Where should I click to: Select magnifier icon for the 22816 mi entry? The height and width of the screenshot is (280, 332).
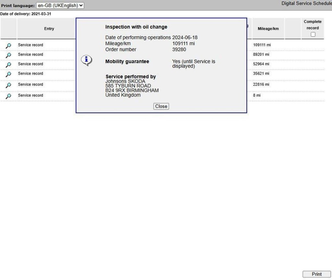8,85
